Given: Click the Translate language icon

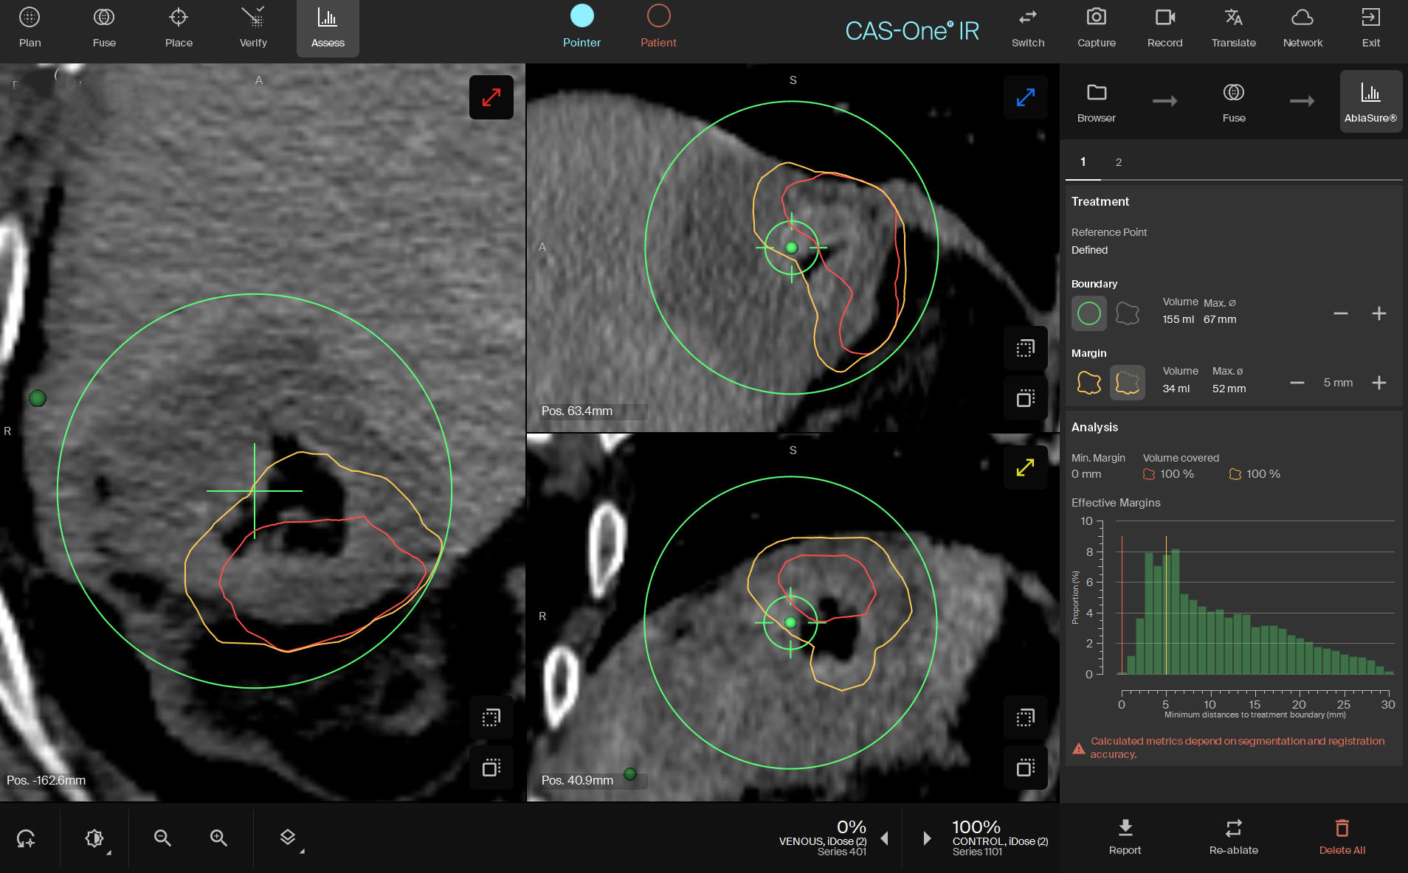Looking at the screenshot, I should click(x=1233, y=28).
